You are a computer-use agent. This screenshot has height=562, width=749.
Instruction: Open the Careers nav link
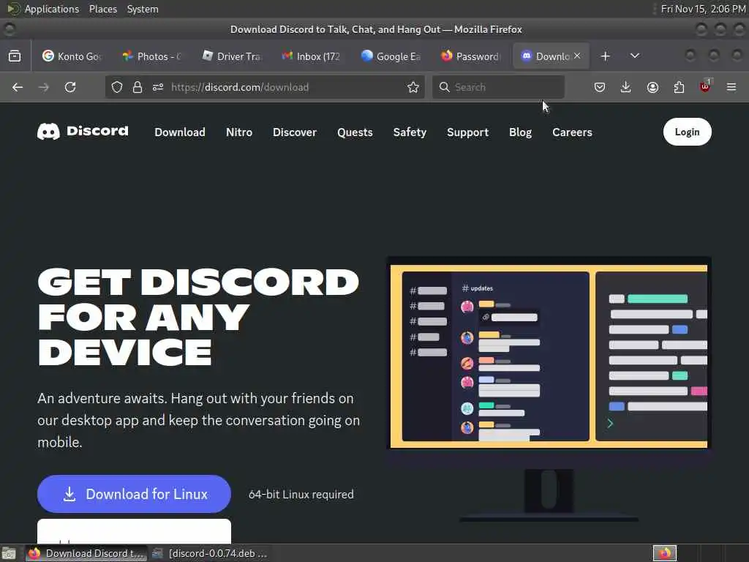coord(572,132)
